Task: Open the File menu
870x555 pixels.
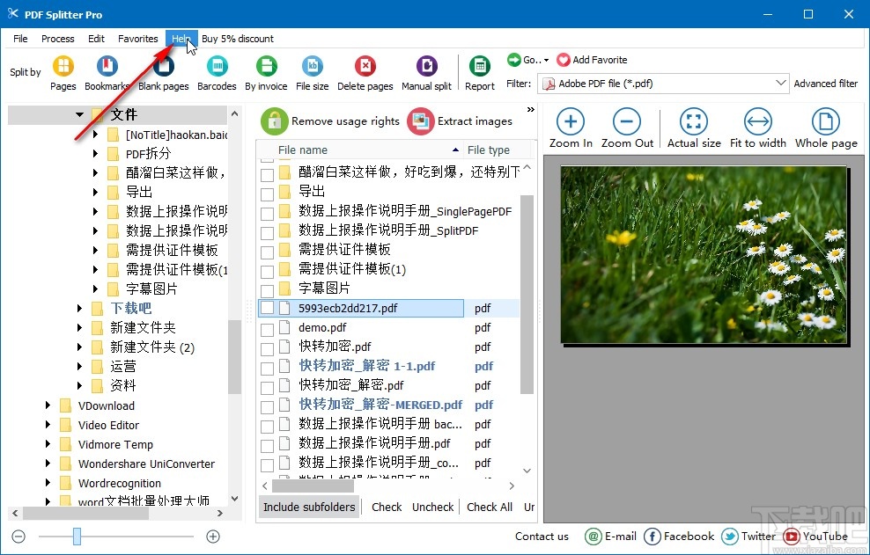Action: pyautogui.click(x=20, y=39)
